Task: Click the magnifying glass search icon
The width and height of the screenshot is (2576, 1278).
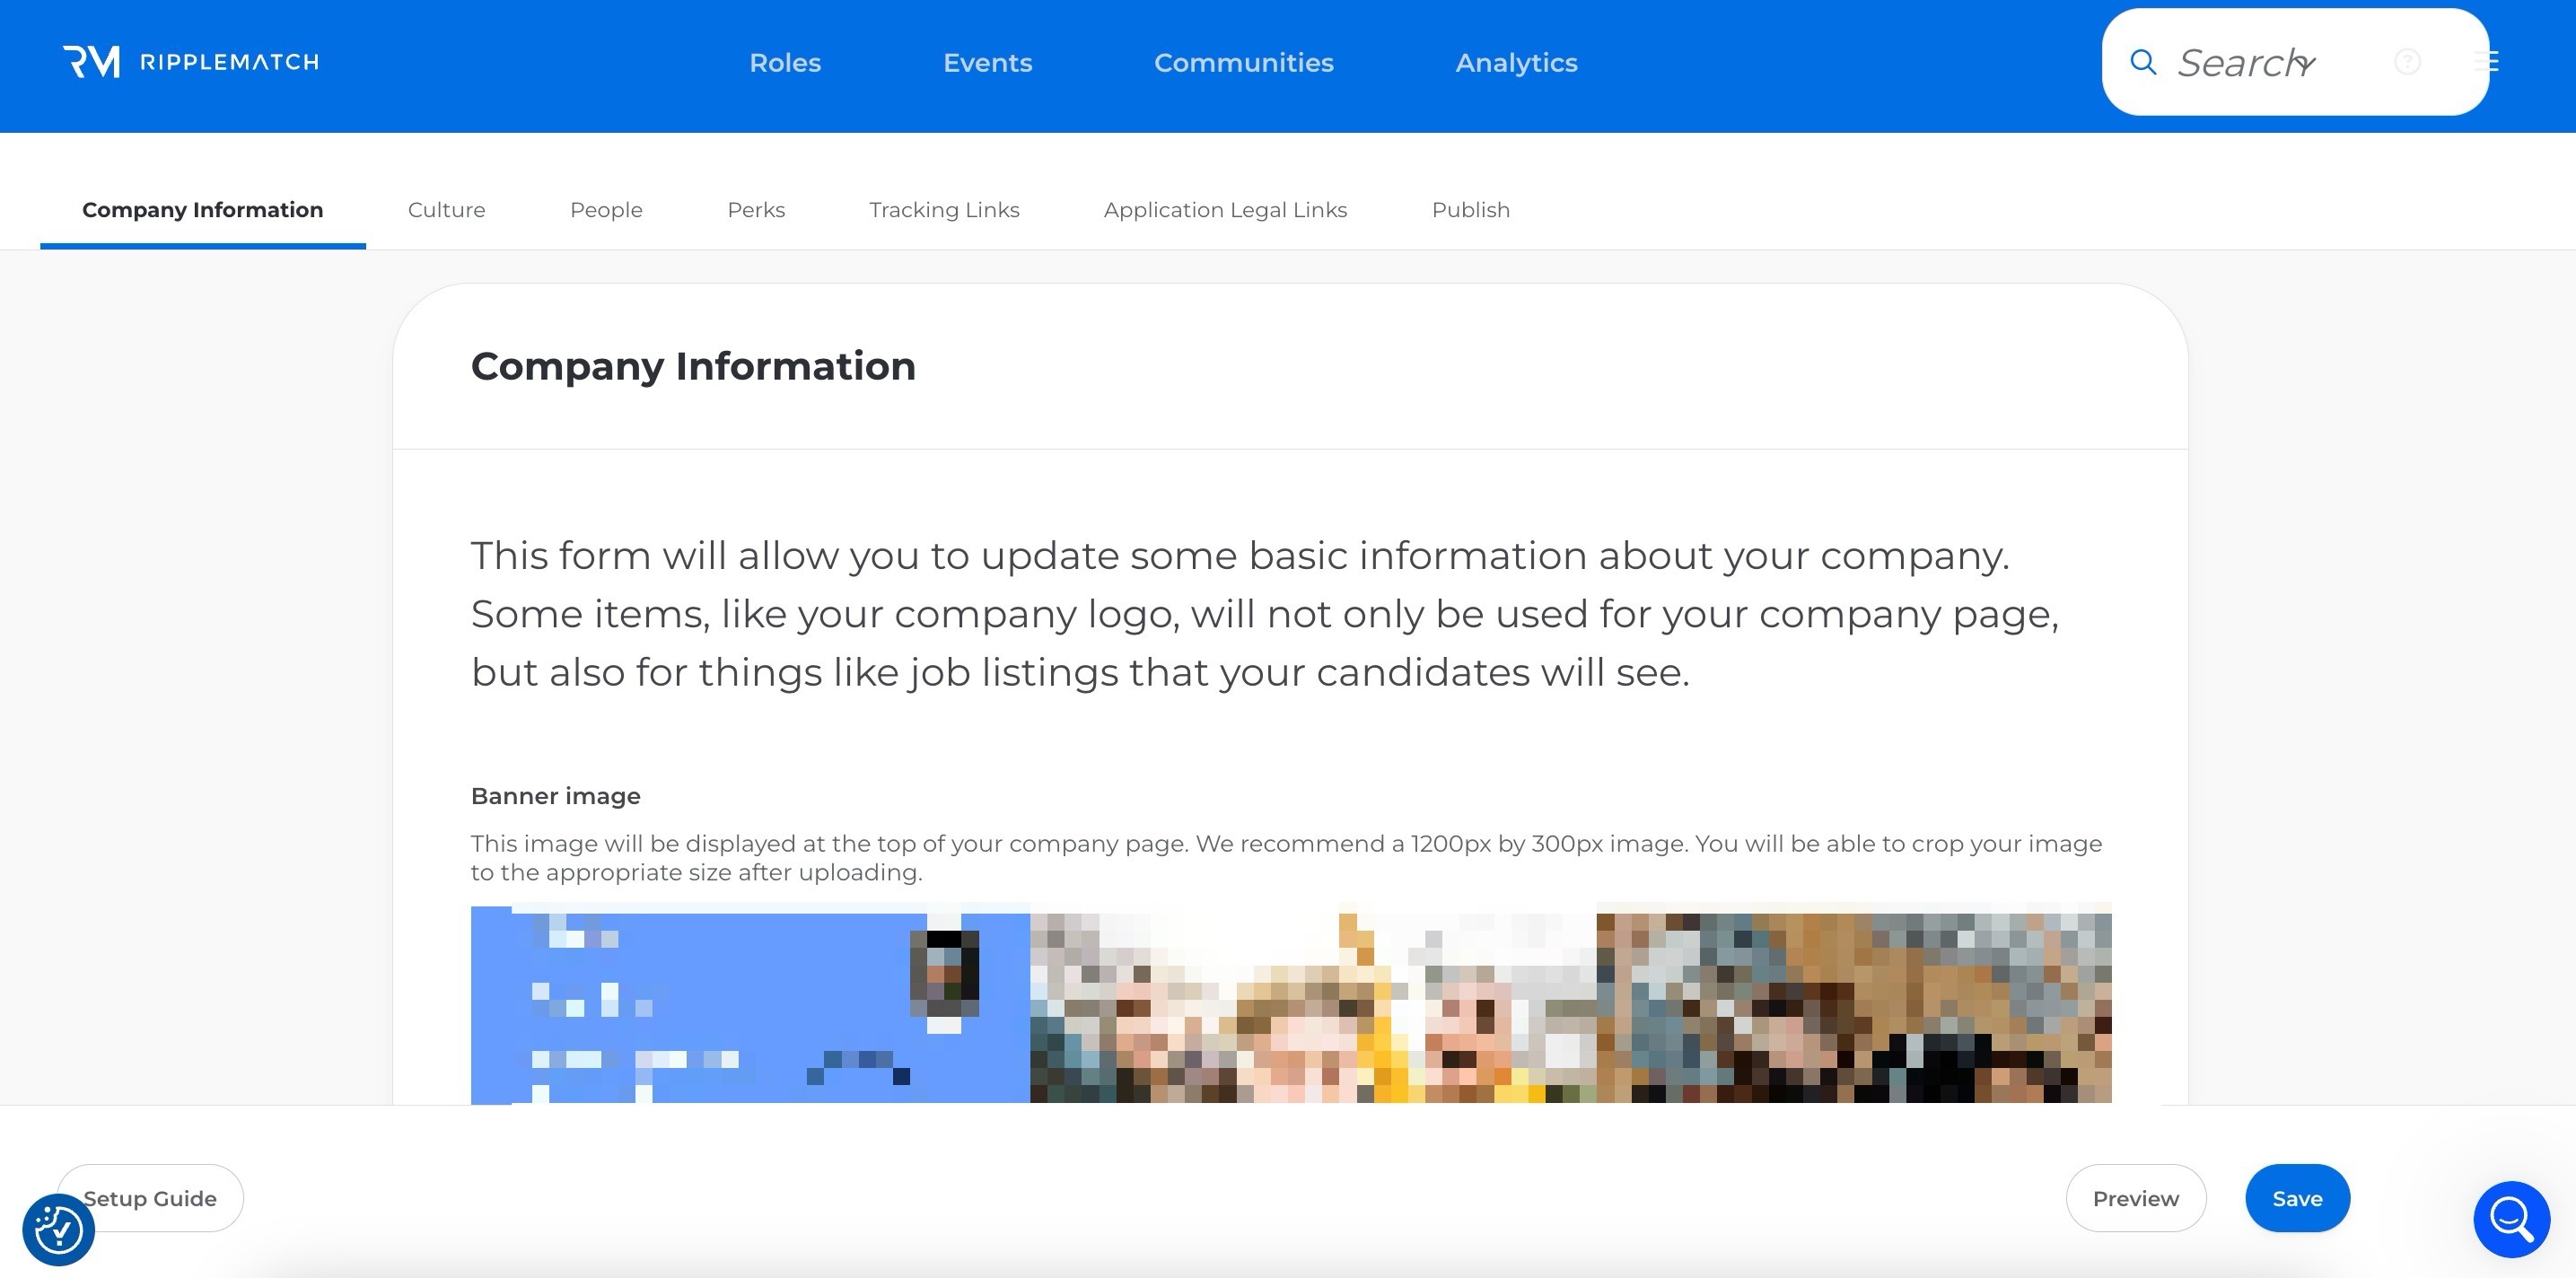Action: click(x=2142, y=62)
